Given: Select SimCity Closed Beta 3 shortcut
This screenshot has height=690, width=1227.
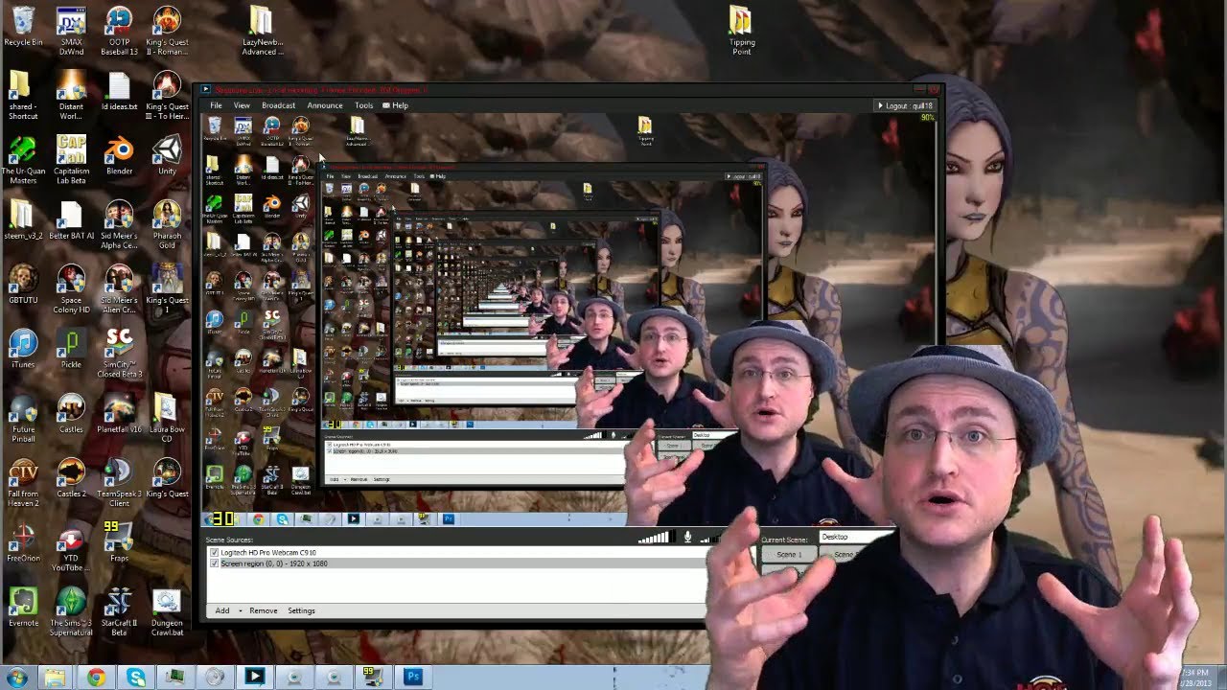Looking at the screenshot, I should (119, 354).
